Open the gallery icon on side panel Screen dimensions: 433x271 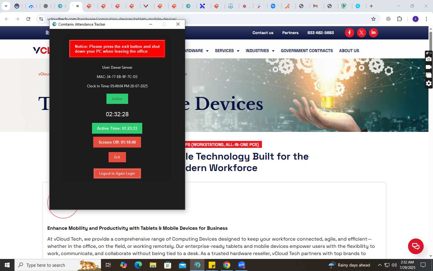tap(429, 75)
